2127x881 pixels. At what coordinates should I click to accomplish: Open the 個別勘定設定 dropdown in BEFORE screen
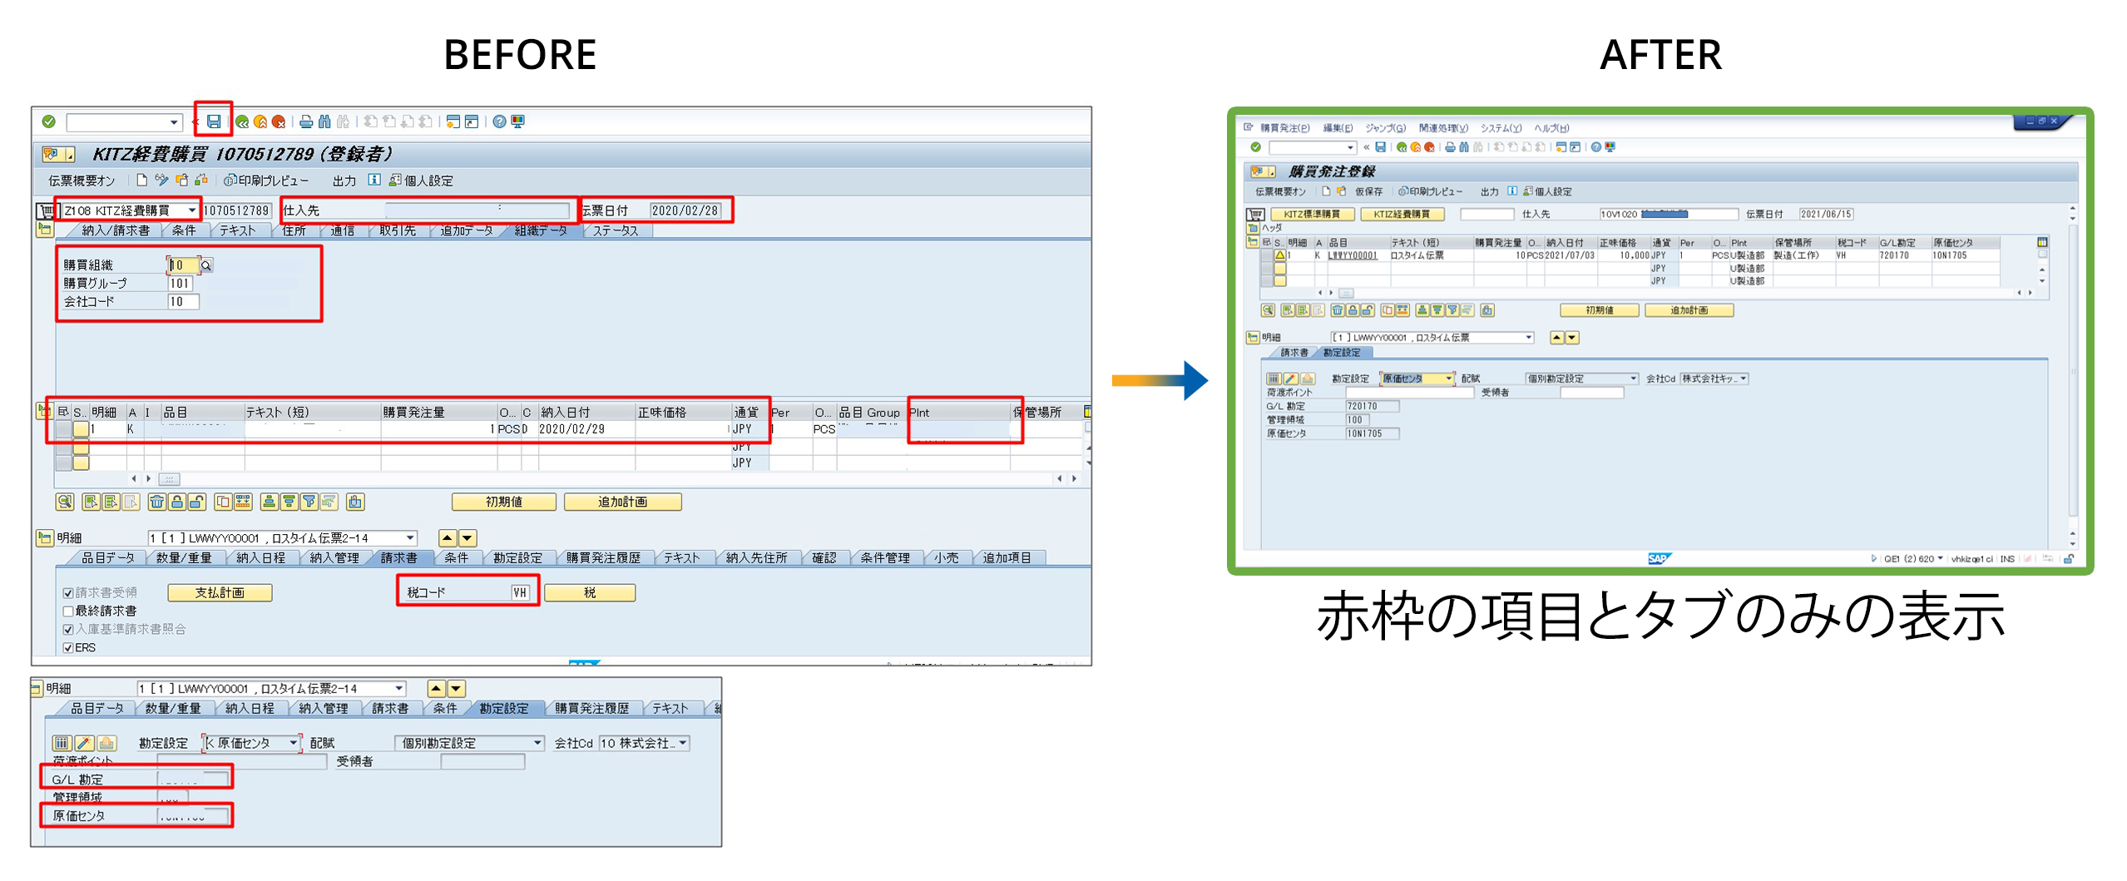[x=537, y=743]
